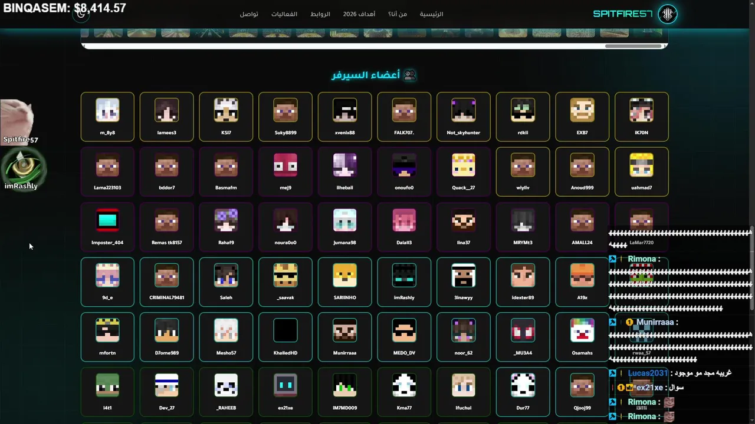Click uahmad7 member avatar
Screen dimensions: 755x424
641,165
